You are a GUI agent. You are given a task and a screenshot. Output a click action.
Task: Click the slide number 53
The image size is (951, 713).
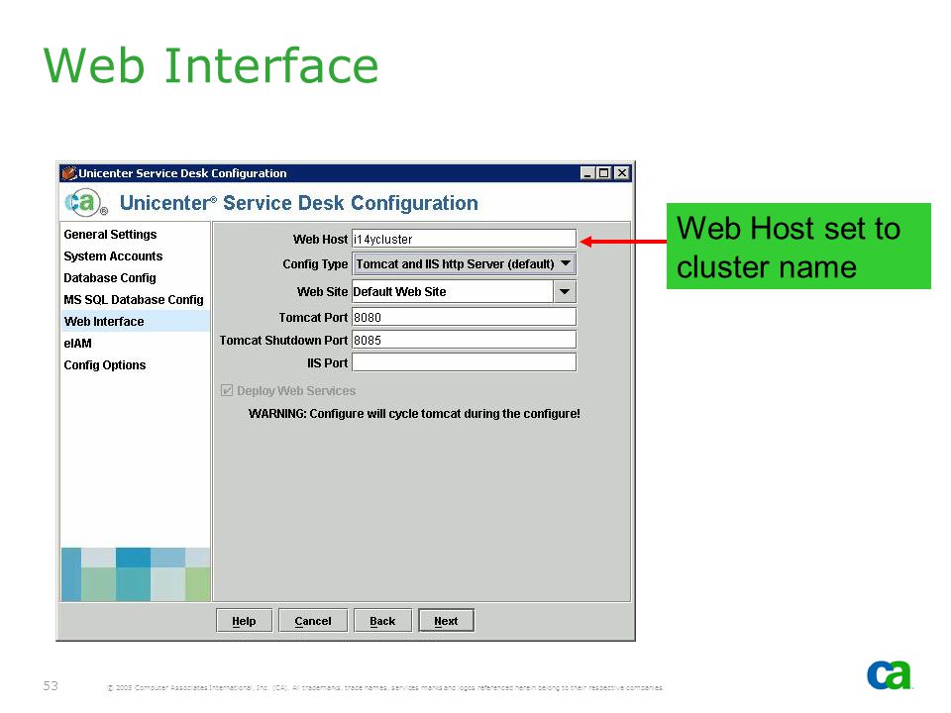pyautogui.click(x=51, y=685)
